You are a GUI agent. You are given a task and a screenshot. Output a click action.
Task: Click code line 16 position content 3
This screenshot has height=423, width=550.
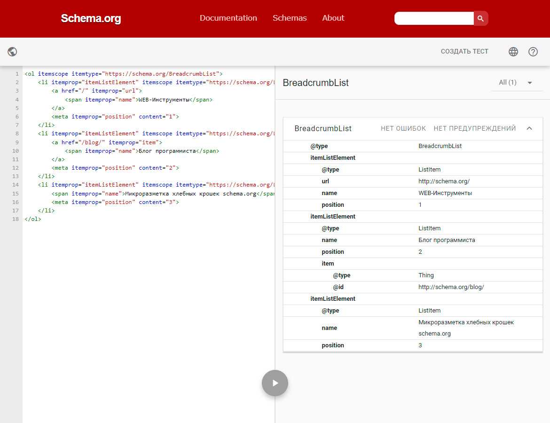[115, 202]
